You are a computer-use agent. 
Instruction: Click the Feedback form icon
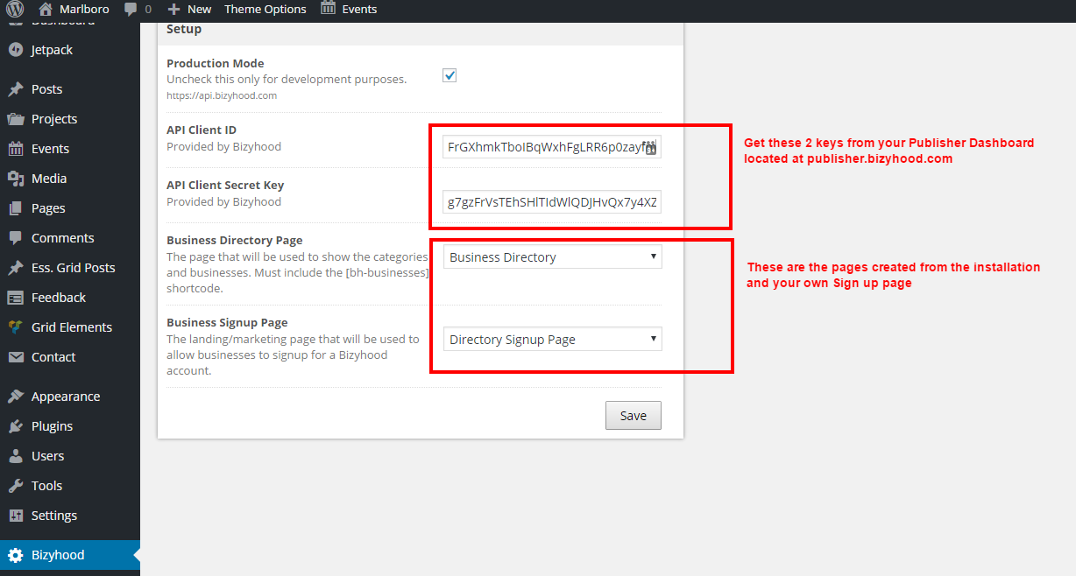pyautogui.click(x=15, y=298)
